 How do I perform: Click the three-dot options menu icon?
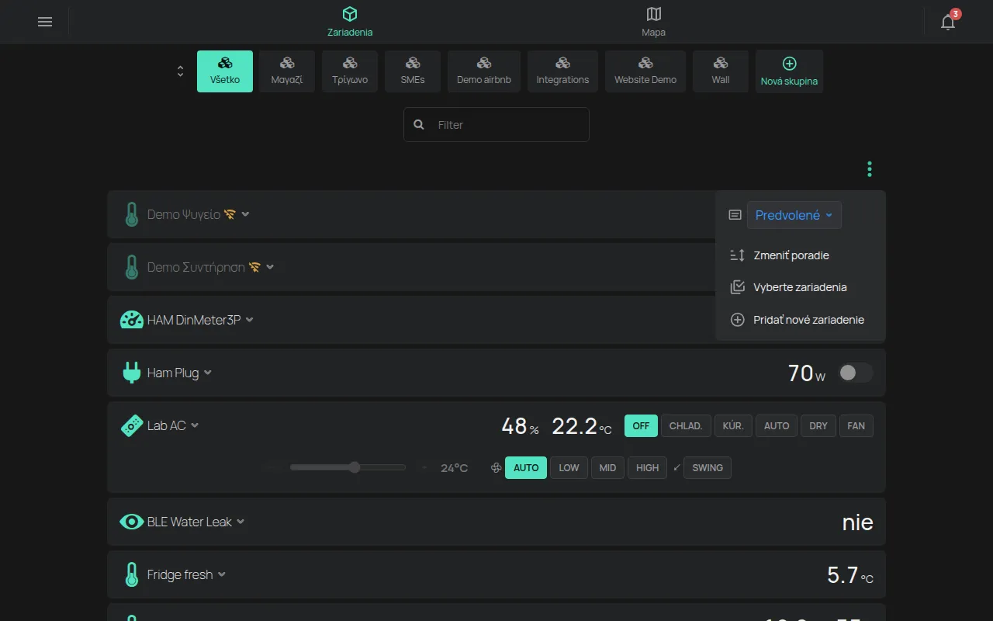click(870, 168)
